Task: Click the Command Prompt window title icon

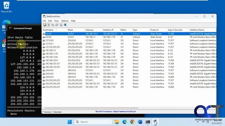Action: click(10, 28)
